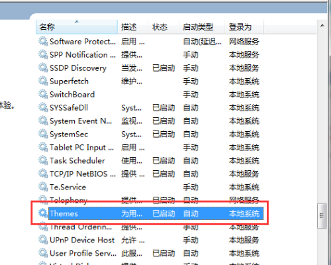
Task: Select the SwitchBoard service row
Action: click(150, 95)
